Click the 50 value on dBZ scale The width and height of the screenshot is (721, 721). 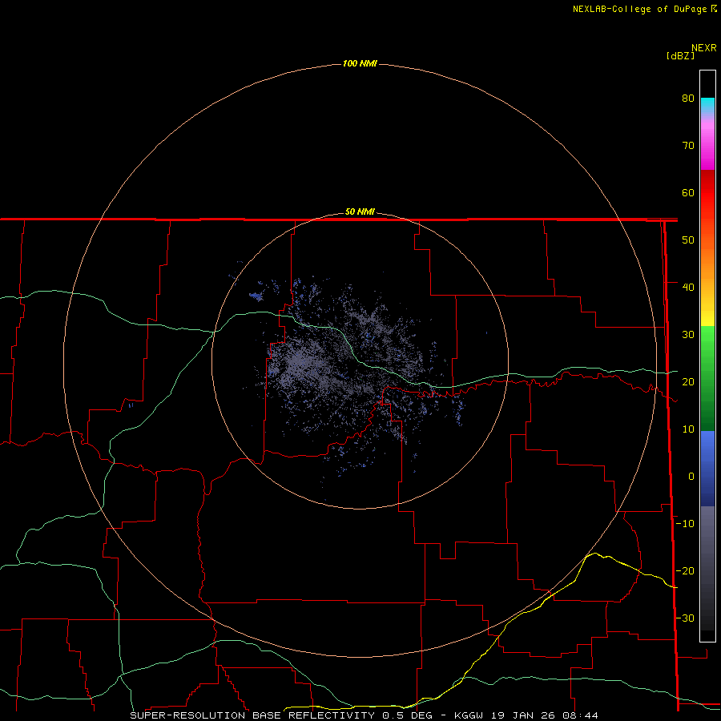[x=688, y=240]
